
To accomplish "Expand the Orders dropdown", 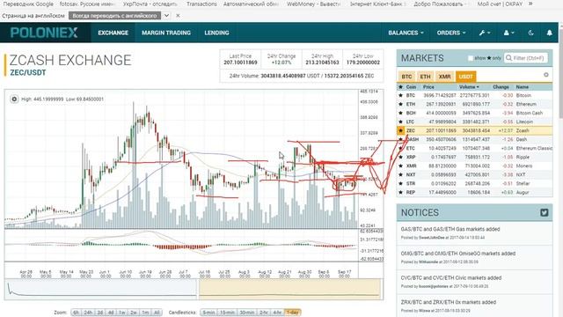I will pyautogui.click(x=451, y=33).
